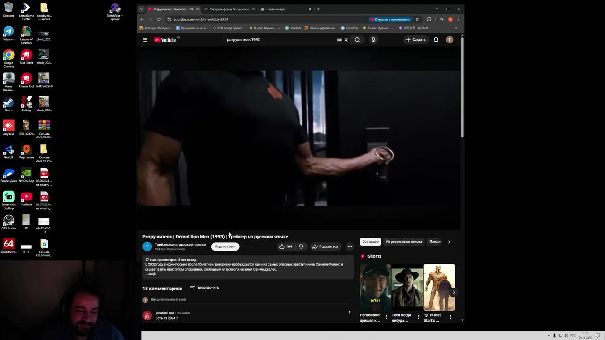Clear the search query with the X icon

point(346,40)
